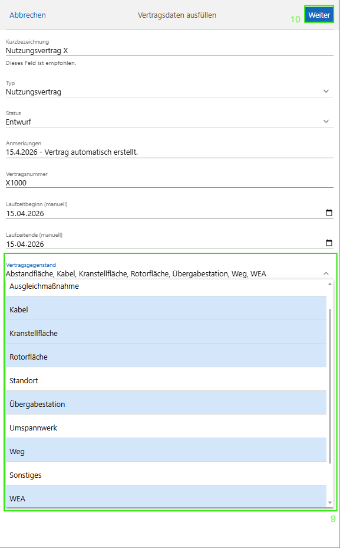Collapse the Vertragsgegenstand dropdown chevron

326,273
